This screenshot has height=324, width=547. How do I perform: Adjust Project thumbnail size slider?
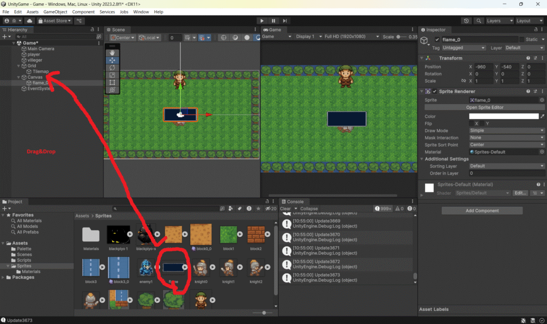pyautogui.click(x=264, y=313)
